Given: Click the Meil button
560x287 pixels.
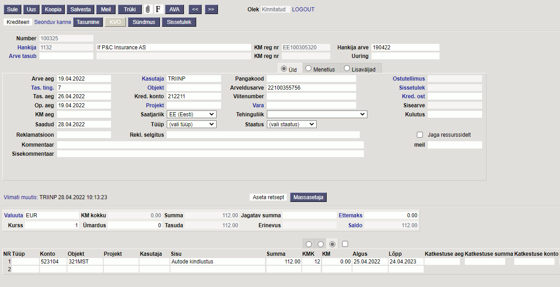Looking at the screenshot, I should [x=106, y=9].
